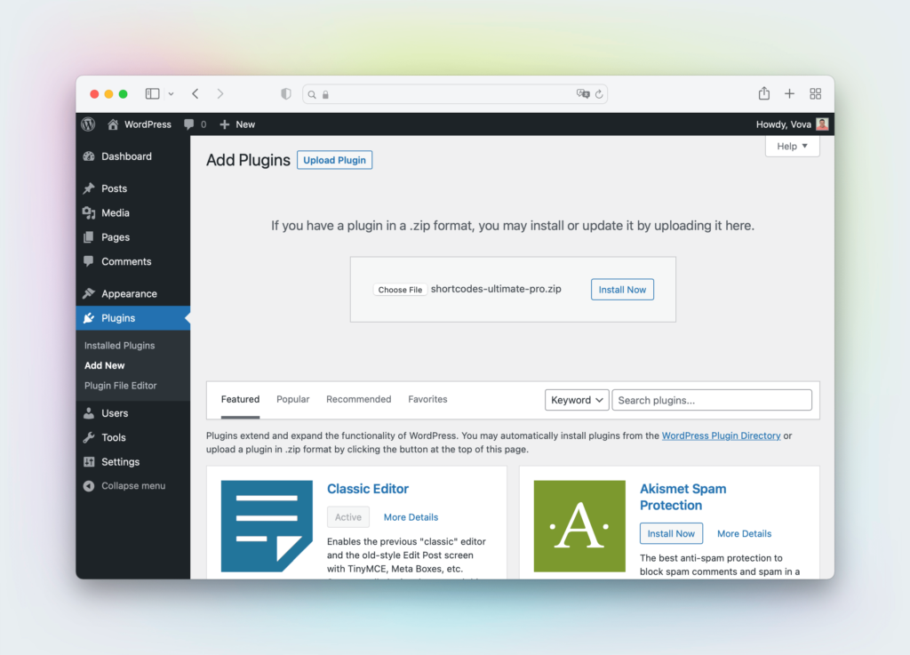Click the page reload icon in address bar

pyautogui.click(x=599, y=94)
